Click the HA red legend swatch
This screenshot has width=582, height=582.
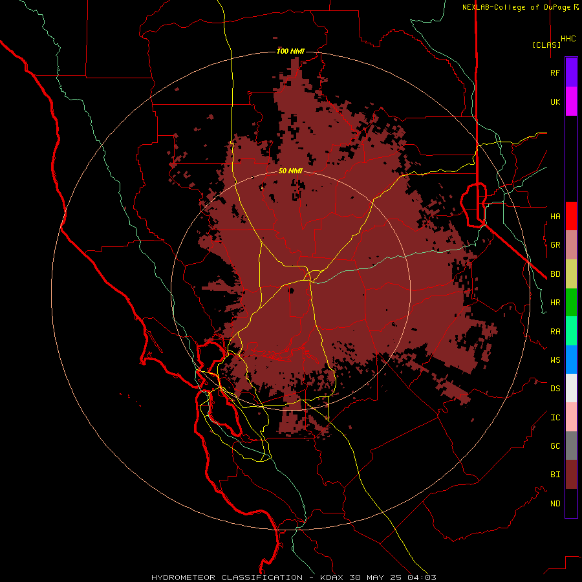click(x=571, y=216)
